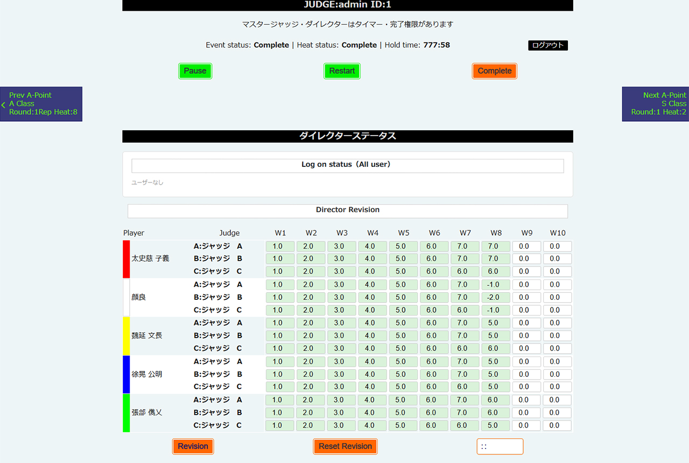Screen dimensions: 689x463
Task: Click the W8 column header
Action: [496, 233]
